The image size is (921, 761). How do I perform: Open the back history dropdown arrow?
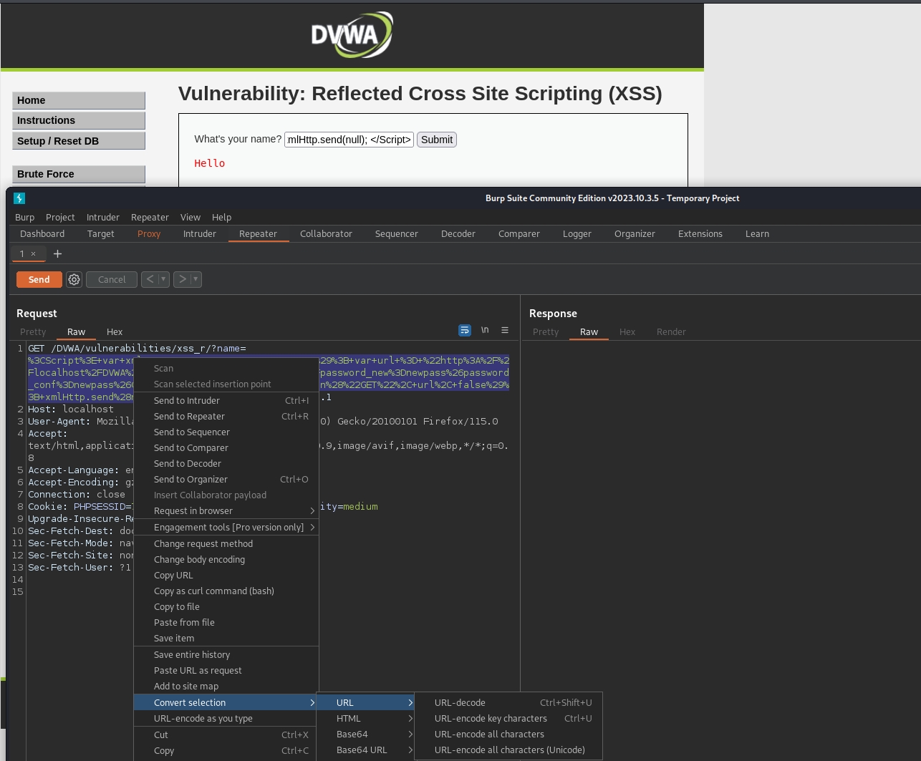[x=163, y=279]
